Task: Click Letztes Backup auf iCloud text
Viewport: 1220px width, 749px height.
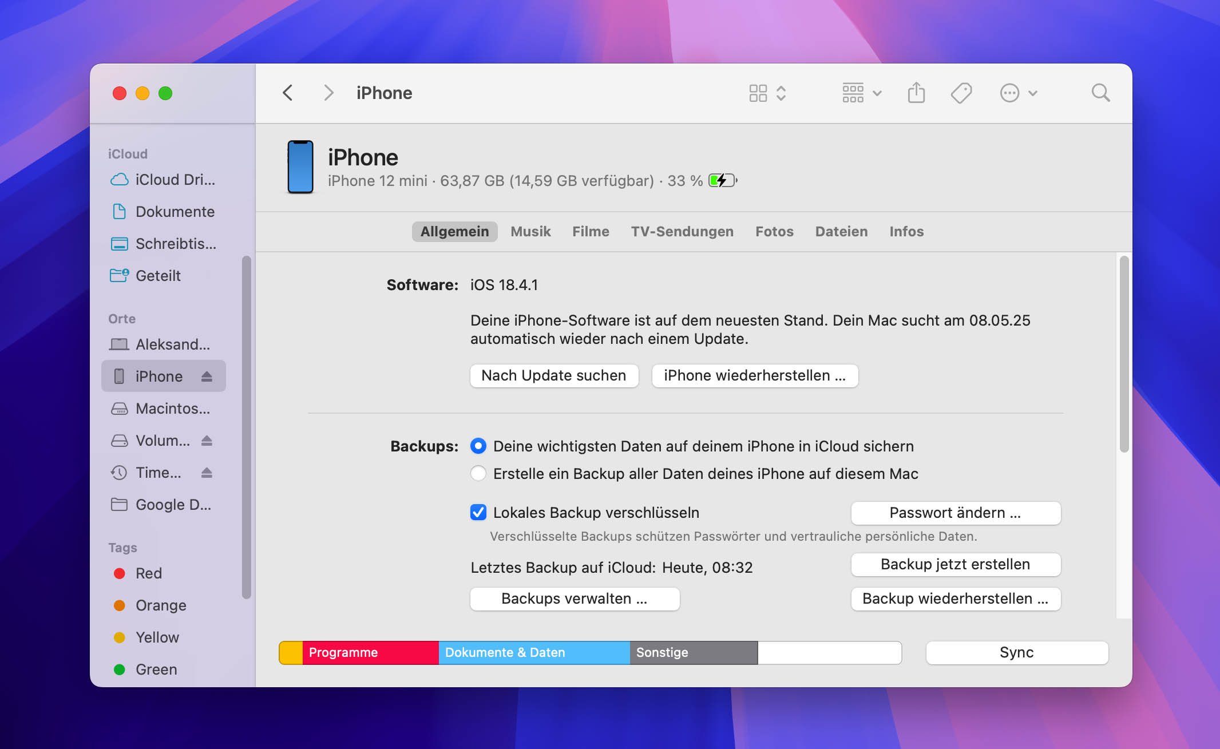Action: pyautogui.click(x=611, y=567)
